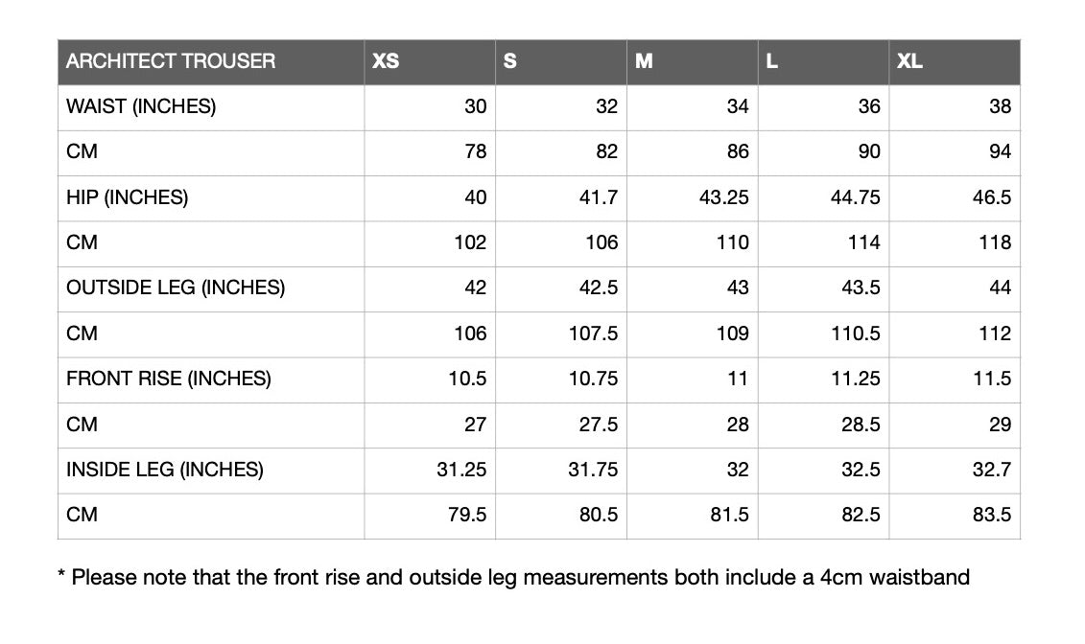Viewport: 1085px width, 644px height.
Task: Click the ARCHITECT TROUSER header cell
Action: click(211, 62)
